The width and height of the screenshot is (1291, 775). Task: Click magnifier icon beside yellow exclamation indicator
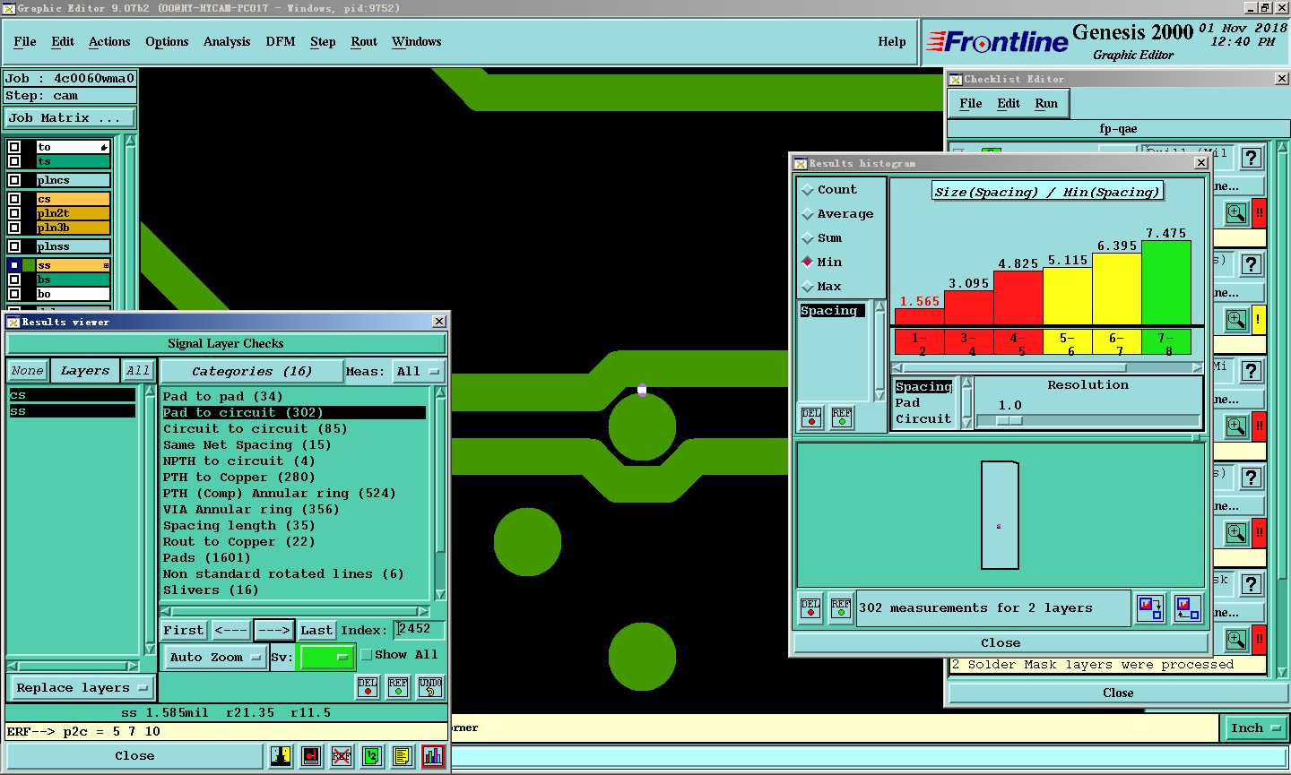[x=1236, y=320]
